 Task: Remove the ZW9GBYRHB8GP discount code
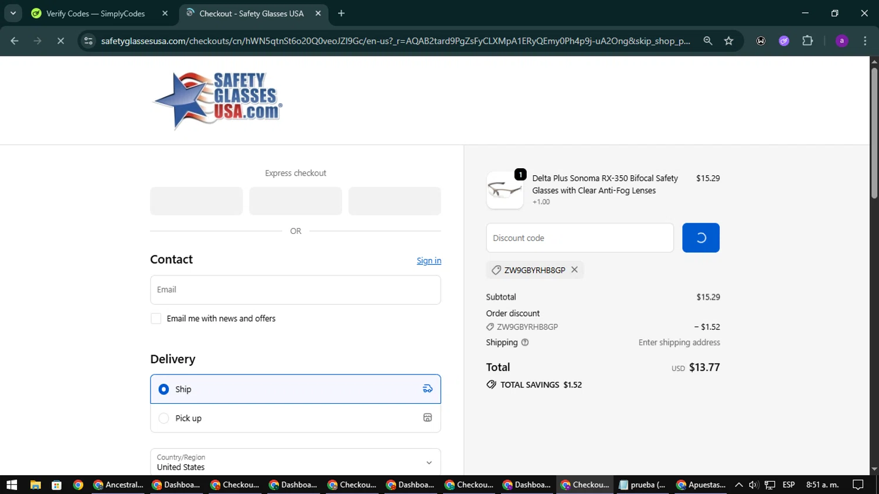tap(574, 270)
